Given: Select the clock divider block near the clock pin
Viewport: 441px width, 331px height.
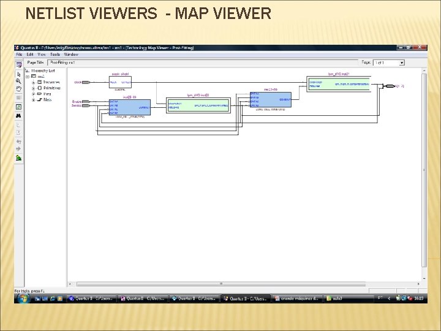Looking at the screenshot, I should (x=120, y=82).
